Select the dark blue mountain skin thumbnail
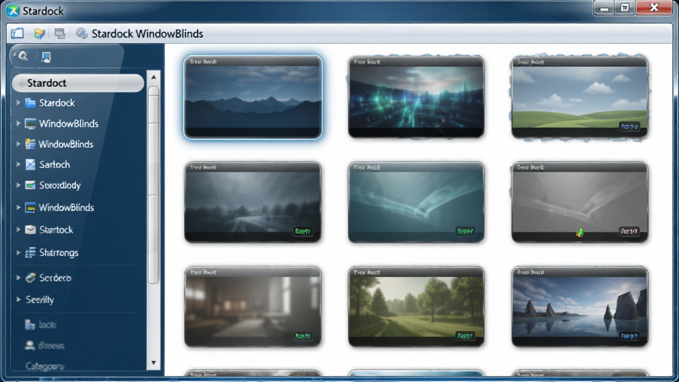679x382 pixels. tap(253, 97)
